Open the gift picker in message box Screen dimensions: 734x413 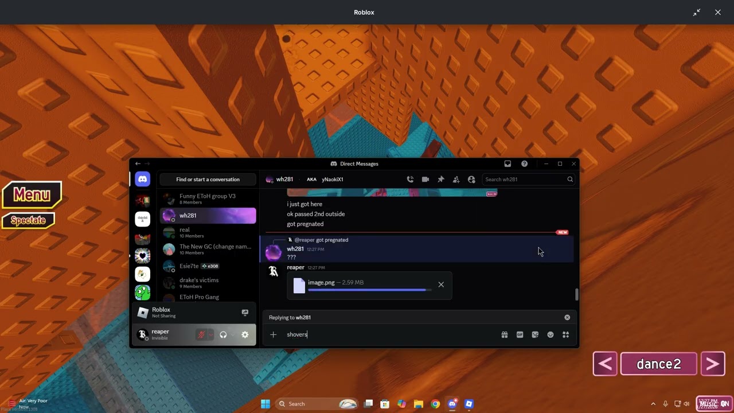pyautogui.click(x=505, y=334)
